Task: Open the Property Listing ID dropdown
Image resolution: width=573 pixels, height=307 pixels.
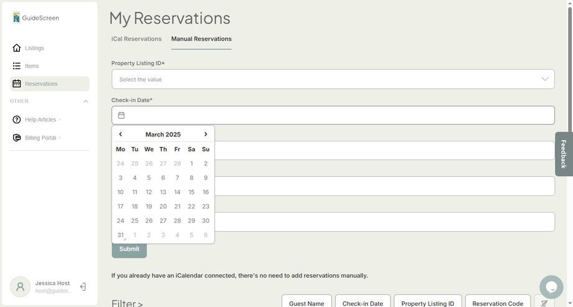Action: [x=333, y=79]
